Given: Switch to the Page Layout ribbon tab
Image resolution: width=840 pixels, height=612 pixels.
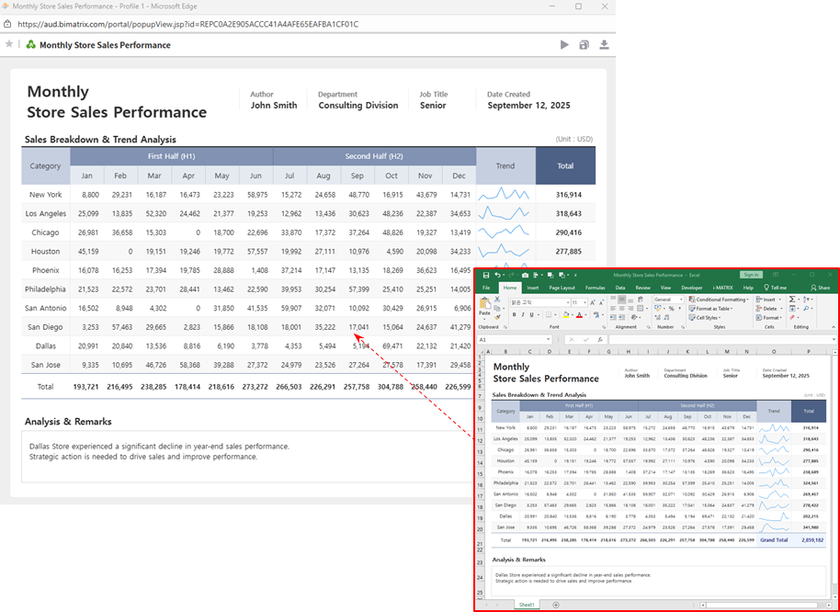Looking at the screenshot, I should (562, 288).
